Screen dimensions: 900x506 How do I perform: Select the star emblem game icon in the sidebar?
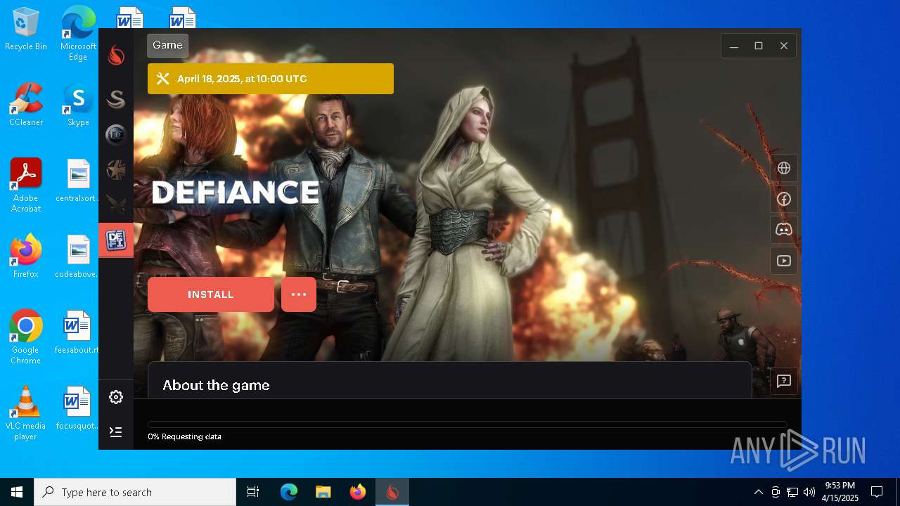[116, 169]
